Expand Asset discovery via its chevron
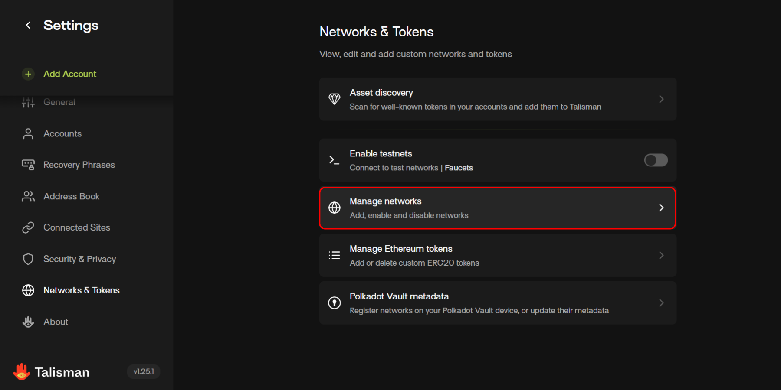 (x=661, y=99)
